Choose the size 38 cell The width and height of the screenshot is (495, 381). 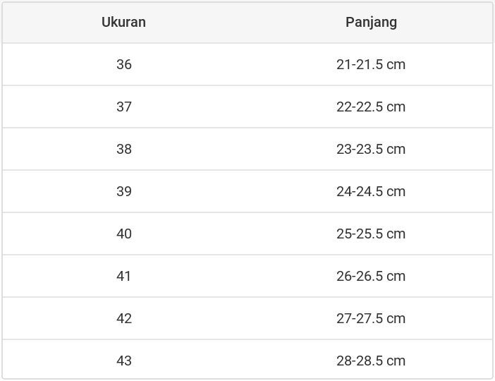pyautogui.click(x=124, y=149)
